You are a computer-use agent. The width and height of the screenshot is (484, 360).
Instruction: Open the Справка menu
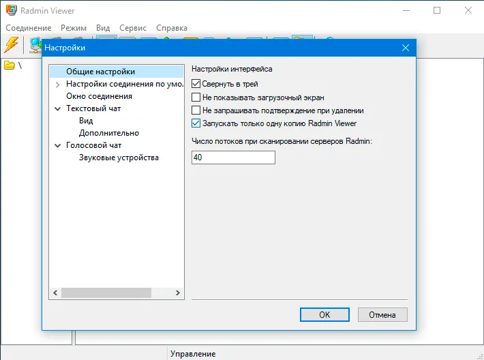tap(172, 28)
